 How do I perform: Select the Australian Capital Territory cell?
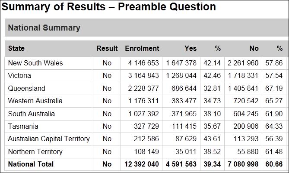pos(49,139)
